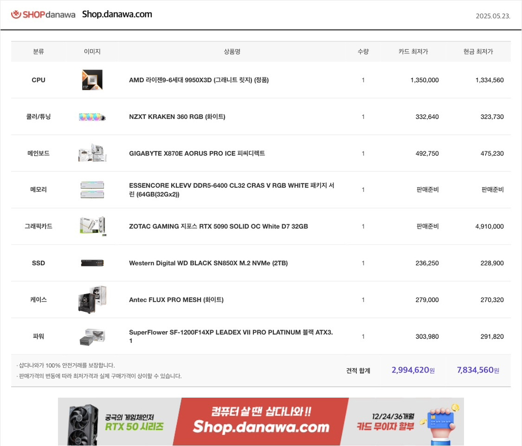522x446 pixels.
Task: Click SSD cash price 228,900
Action: coord(492,263)
